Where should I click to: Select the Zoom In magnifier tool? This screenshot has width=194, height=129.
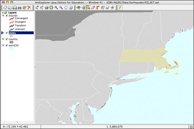[x=56, y=8]
